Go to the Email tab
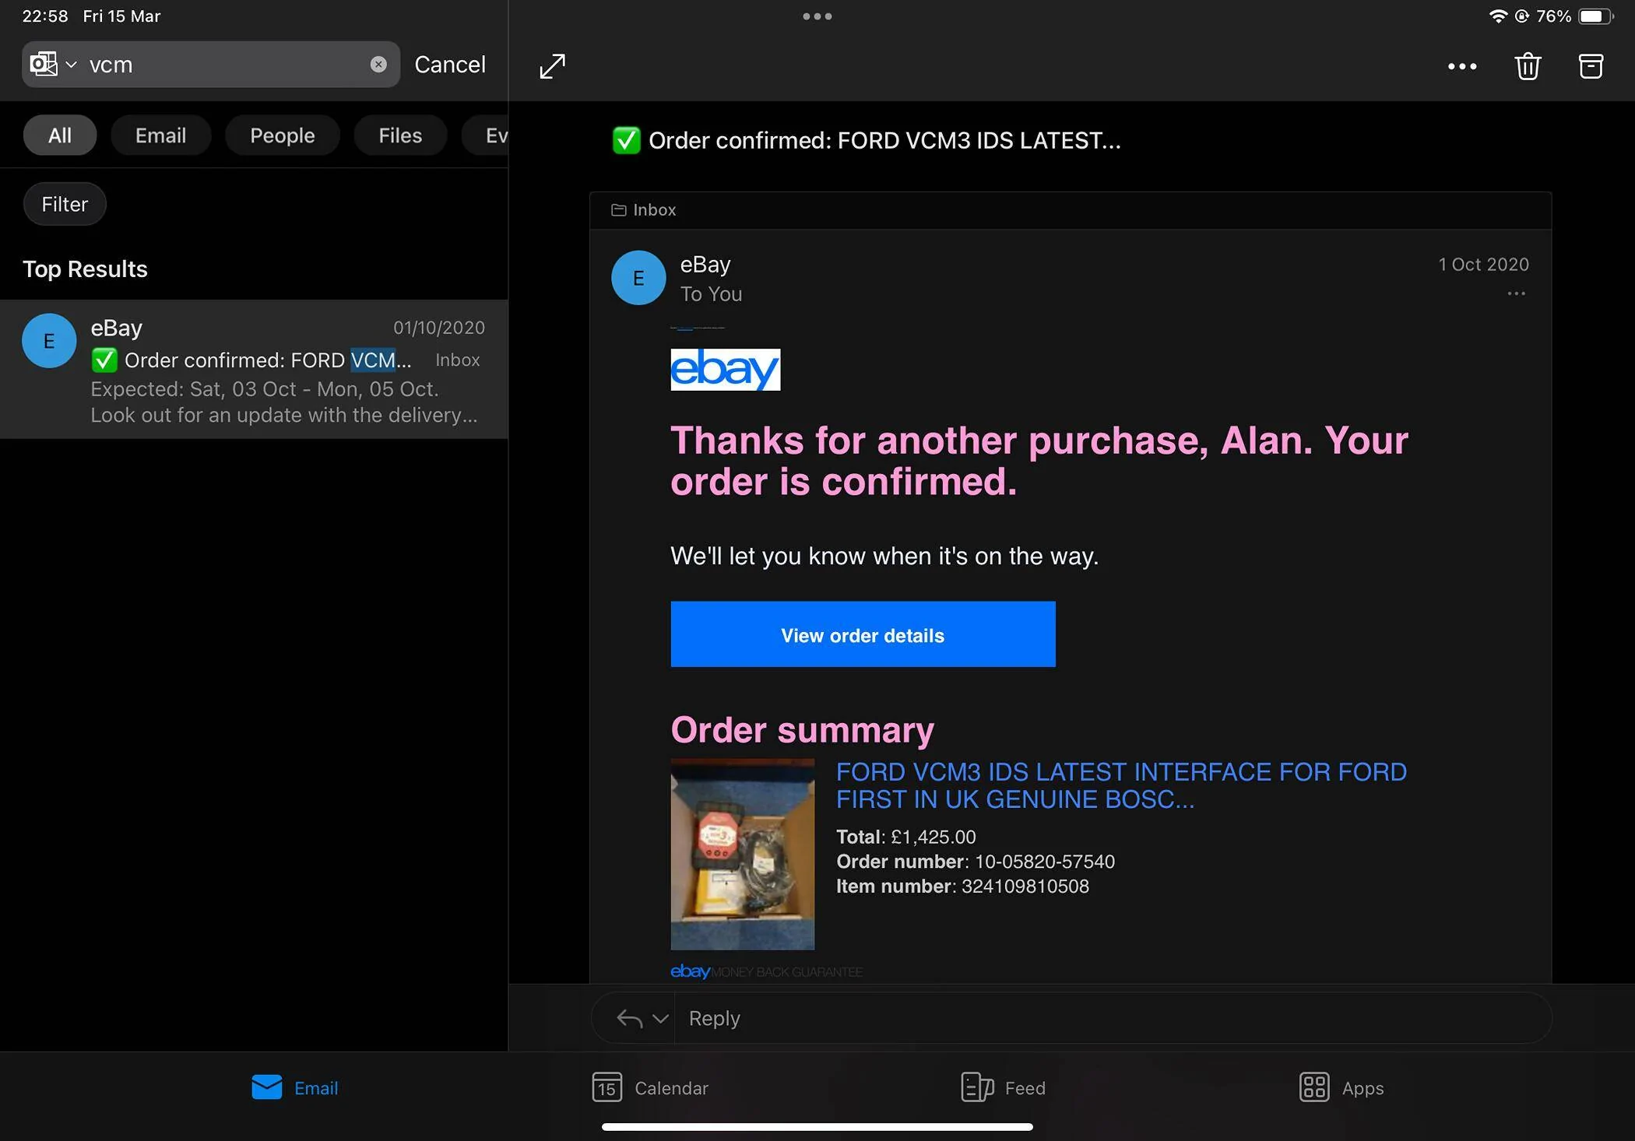Image resolution: width=1635 pixels, height=1141 pixels. pos(295,1087)
